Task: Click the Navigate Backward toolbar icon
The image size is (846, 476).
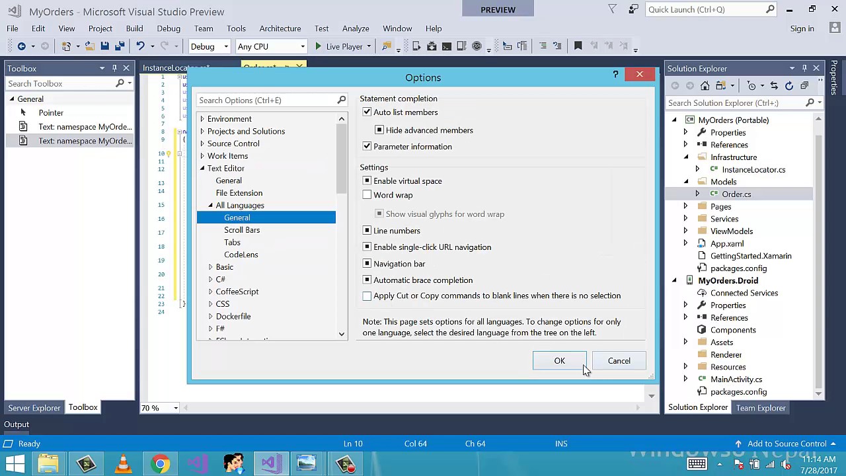Action: pyautogui.click(x=21, y=46)
